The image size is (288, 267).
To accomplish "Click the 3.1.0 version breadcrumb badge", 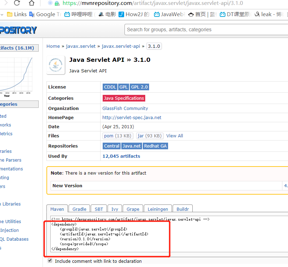I will 154,46.
